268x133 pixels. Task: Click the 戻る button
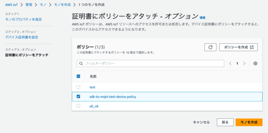[x=225, y=122]
